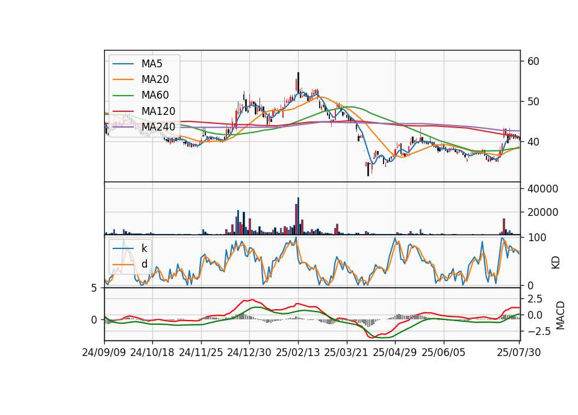
Task: Click the d legend label in KD panel
Action: point(144,264)
